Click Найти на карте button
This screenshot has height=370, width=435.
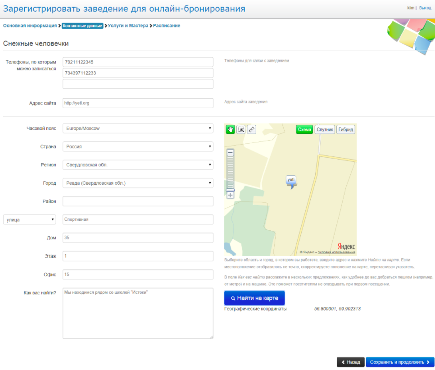pyautogui.click(x=254, y=298)
